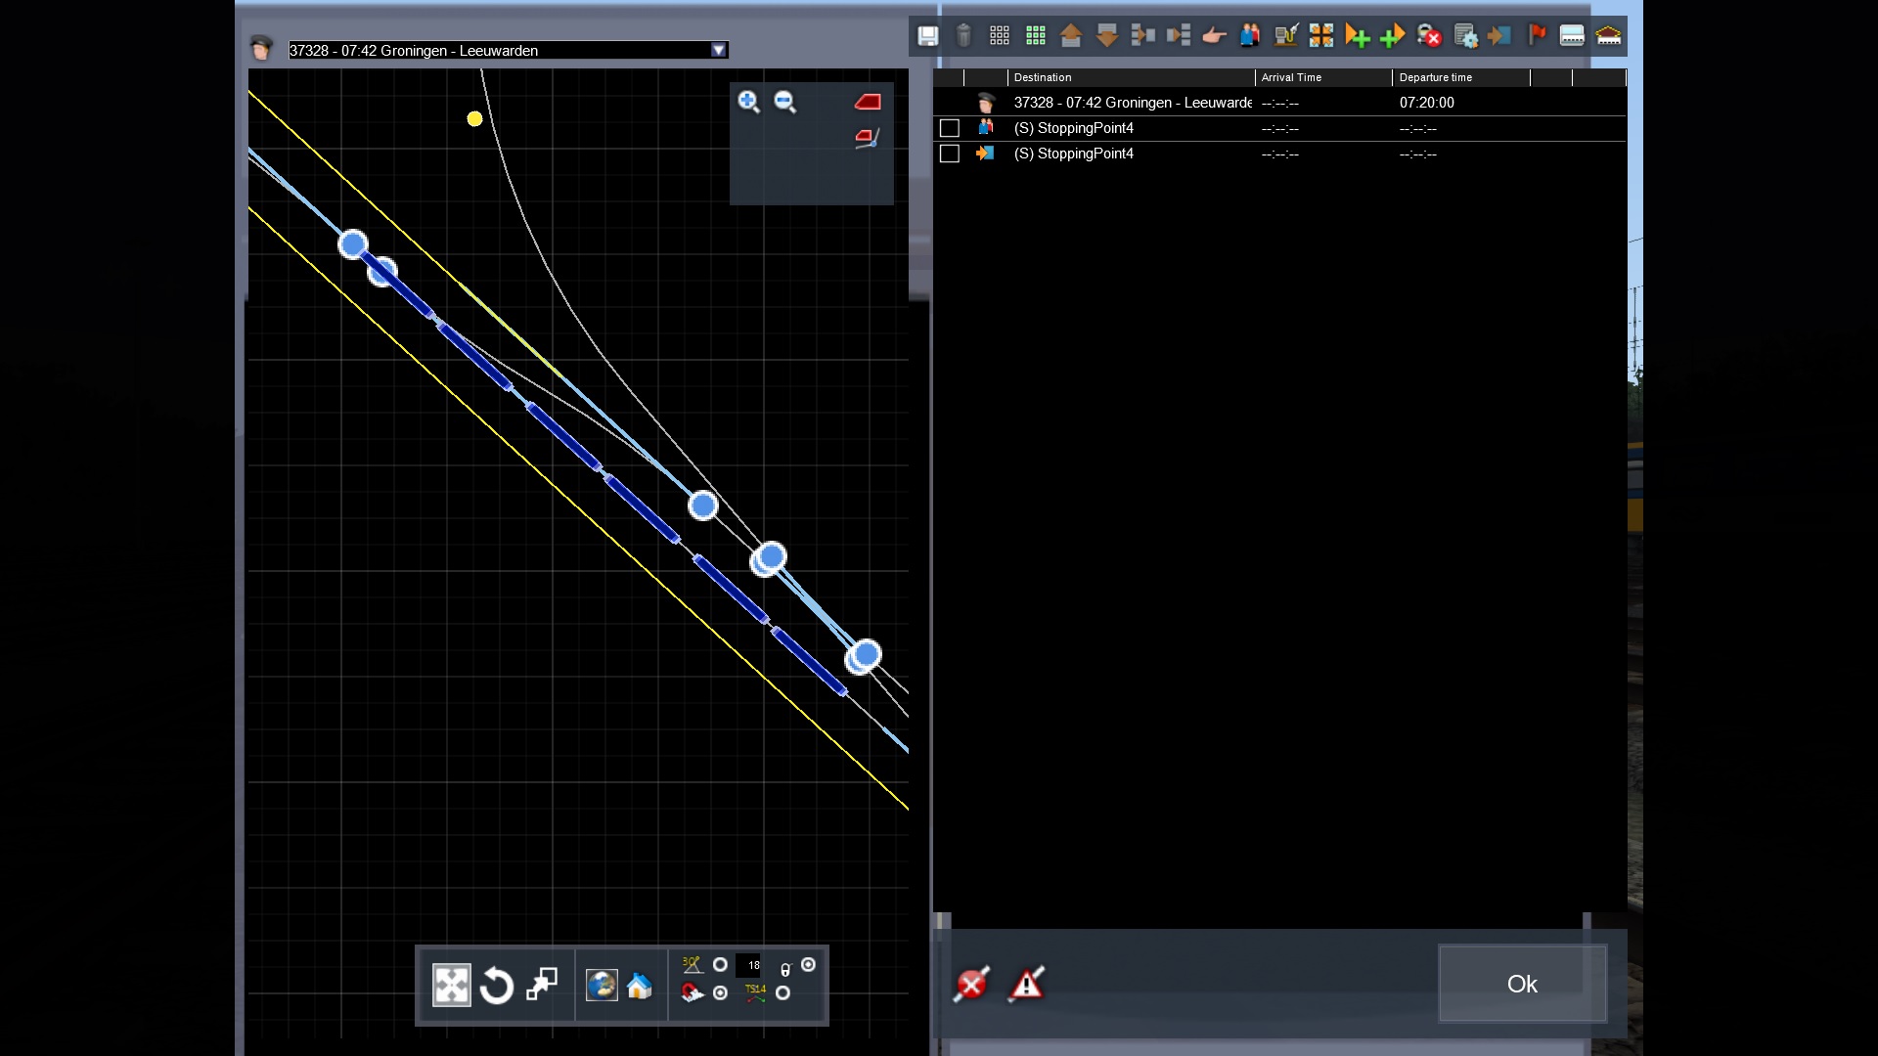
Task: Select first (S) StoppingPoint4 destination text
Action: [1074, 128]
